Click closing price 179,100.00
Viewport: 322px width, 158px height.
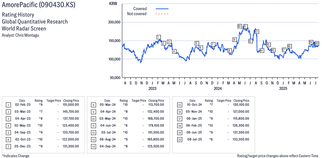pos(156,125)
